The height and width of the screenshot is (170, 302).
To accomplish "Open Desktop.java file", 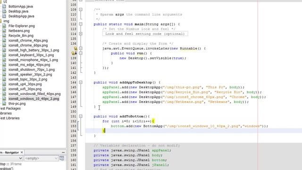I will click(x=18, y=11).
